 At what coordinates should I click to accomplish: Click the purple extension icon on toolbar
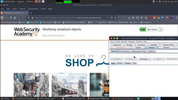(171, 17)
